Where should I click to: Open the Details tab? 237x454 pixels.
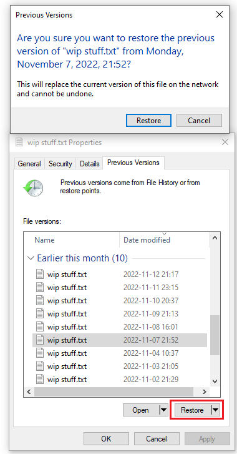(x=89, y=164)
